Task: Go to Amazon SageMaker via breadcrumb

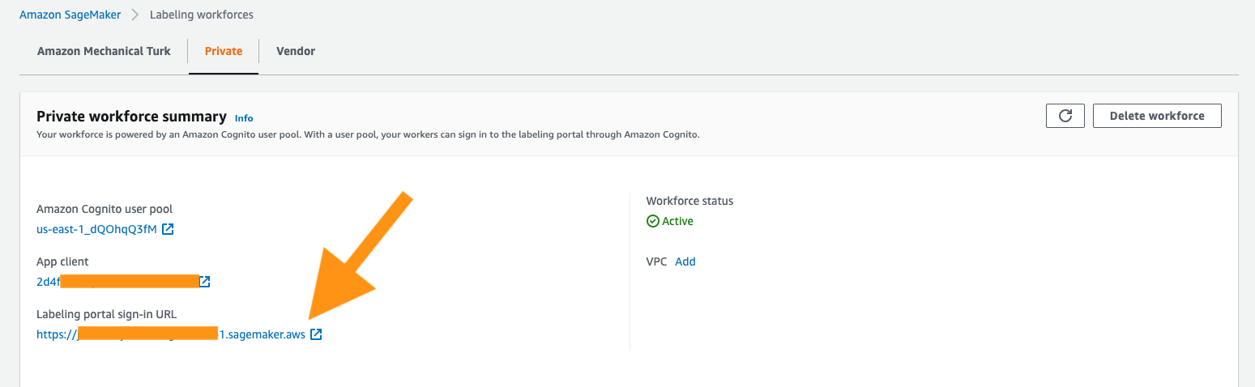Action: pos(70,15)
